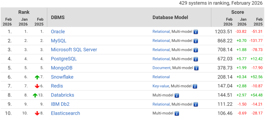
Task: Open the IBM Db2 link
Action: pos(60,104)
